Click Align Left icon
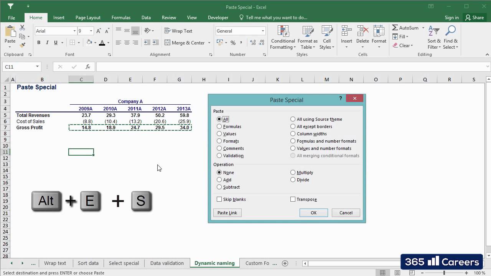 pos(119,43)
